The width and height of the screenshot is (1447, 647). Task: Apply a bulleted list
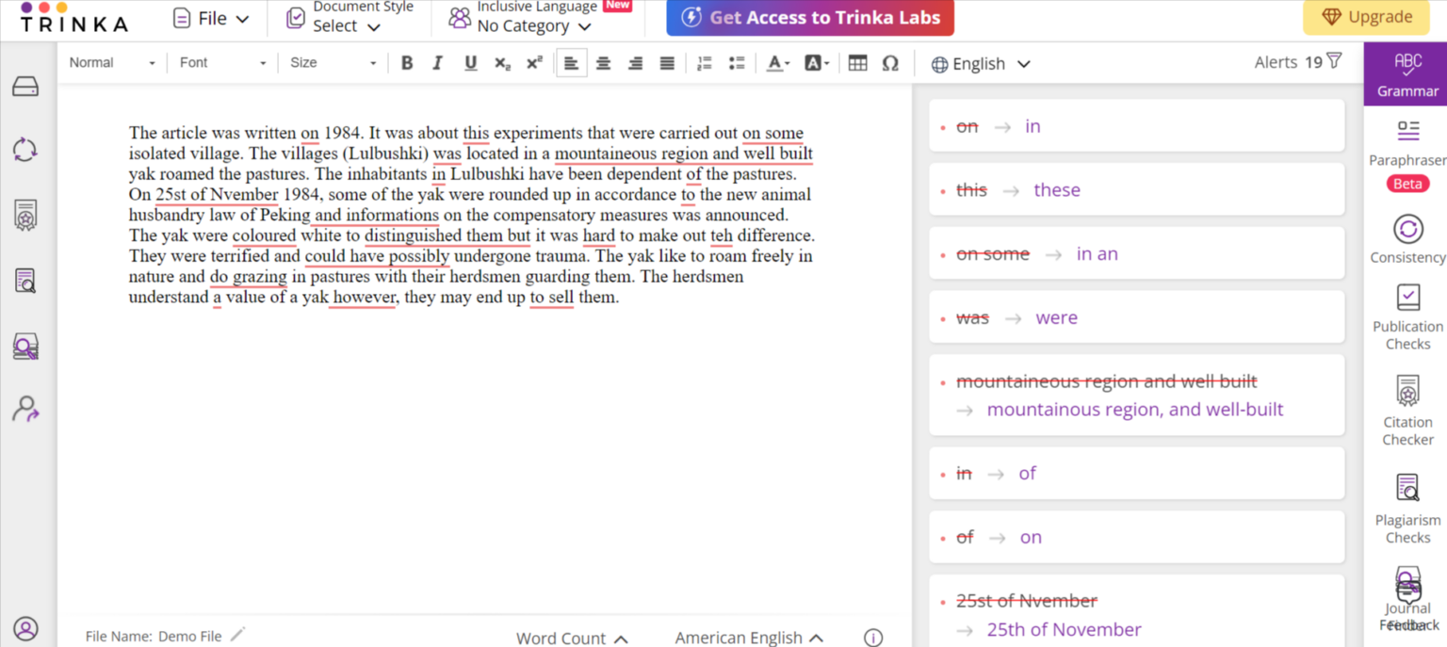point(737,63)
